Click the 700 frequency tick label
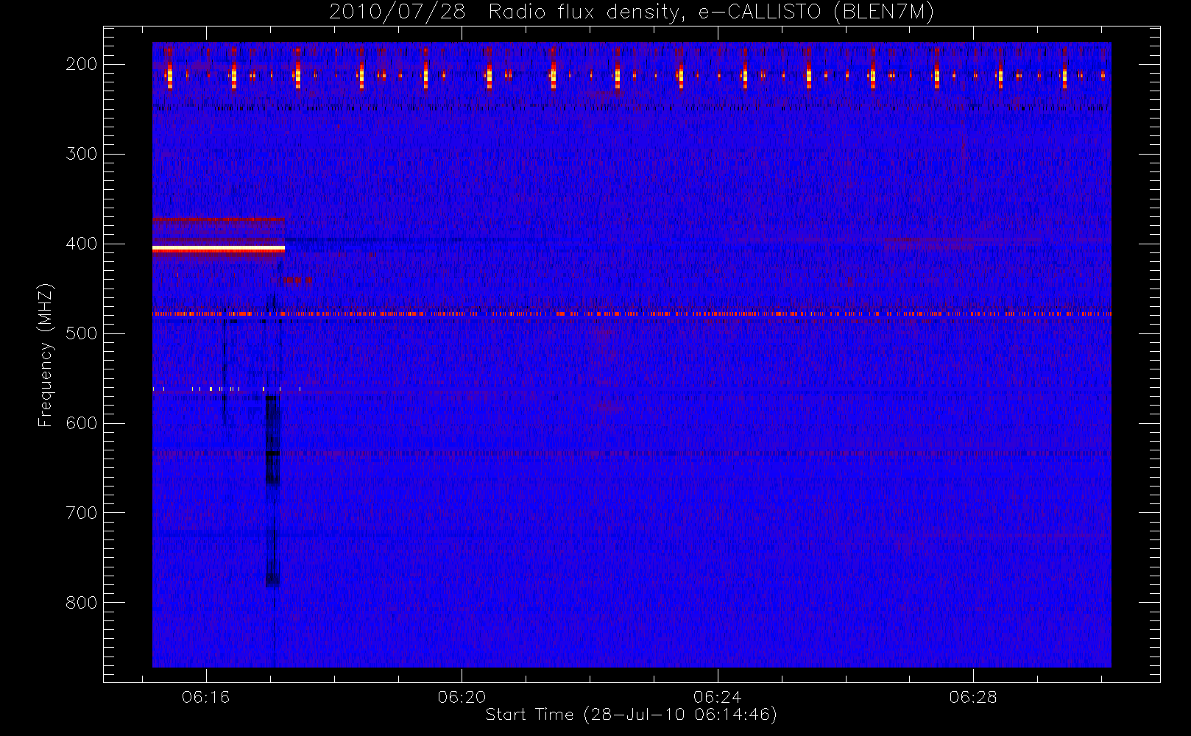The width and height of the screenshot is (1191, 736). tap(82, 513)
